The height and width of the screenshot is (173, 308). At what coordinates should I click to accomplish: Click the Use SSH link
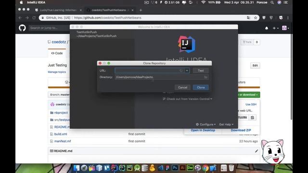click(251, 104)
